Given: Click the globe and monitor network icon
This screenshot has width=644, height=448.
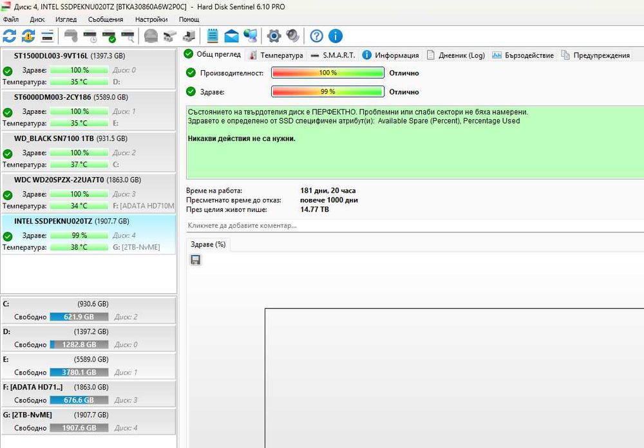Looking at the screenshot, I should tap(250, 36).
